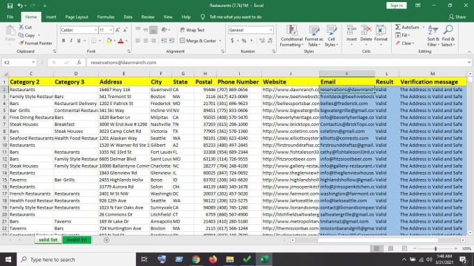
Task: Delete cells using the Delete button
Action: (x=366, y=36)
